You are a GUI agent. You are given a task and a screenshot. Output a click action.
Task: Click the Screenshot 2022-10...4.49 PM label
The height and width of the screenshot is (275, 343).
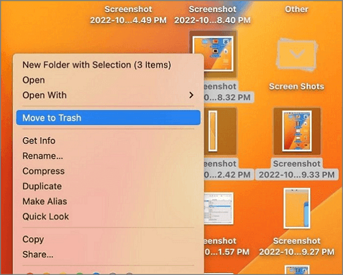(x=128, y=14)
